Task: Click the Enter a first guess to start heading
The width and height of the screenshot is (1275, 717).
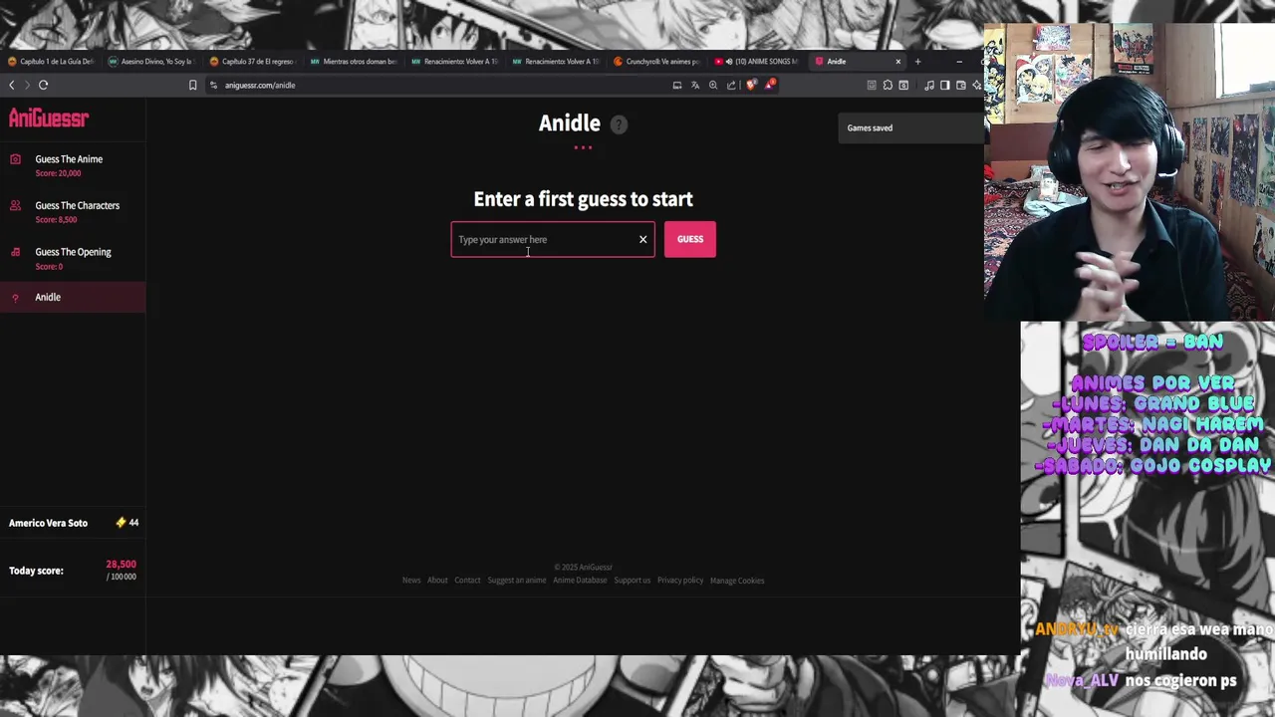Action: [x=583, y=199]
